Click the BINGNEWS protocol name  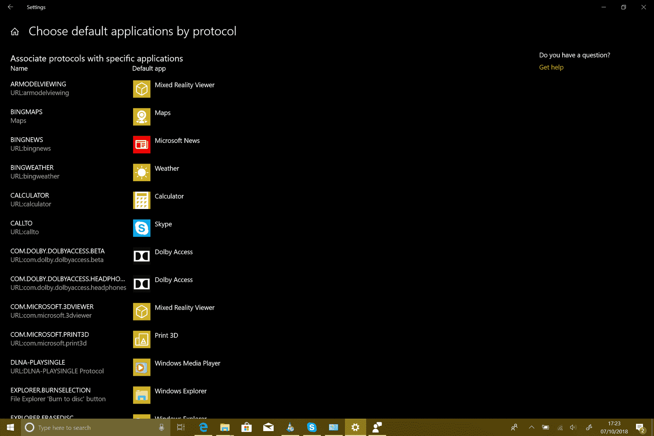click(26, 140)
